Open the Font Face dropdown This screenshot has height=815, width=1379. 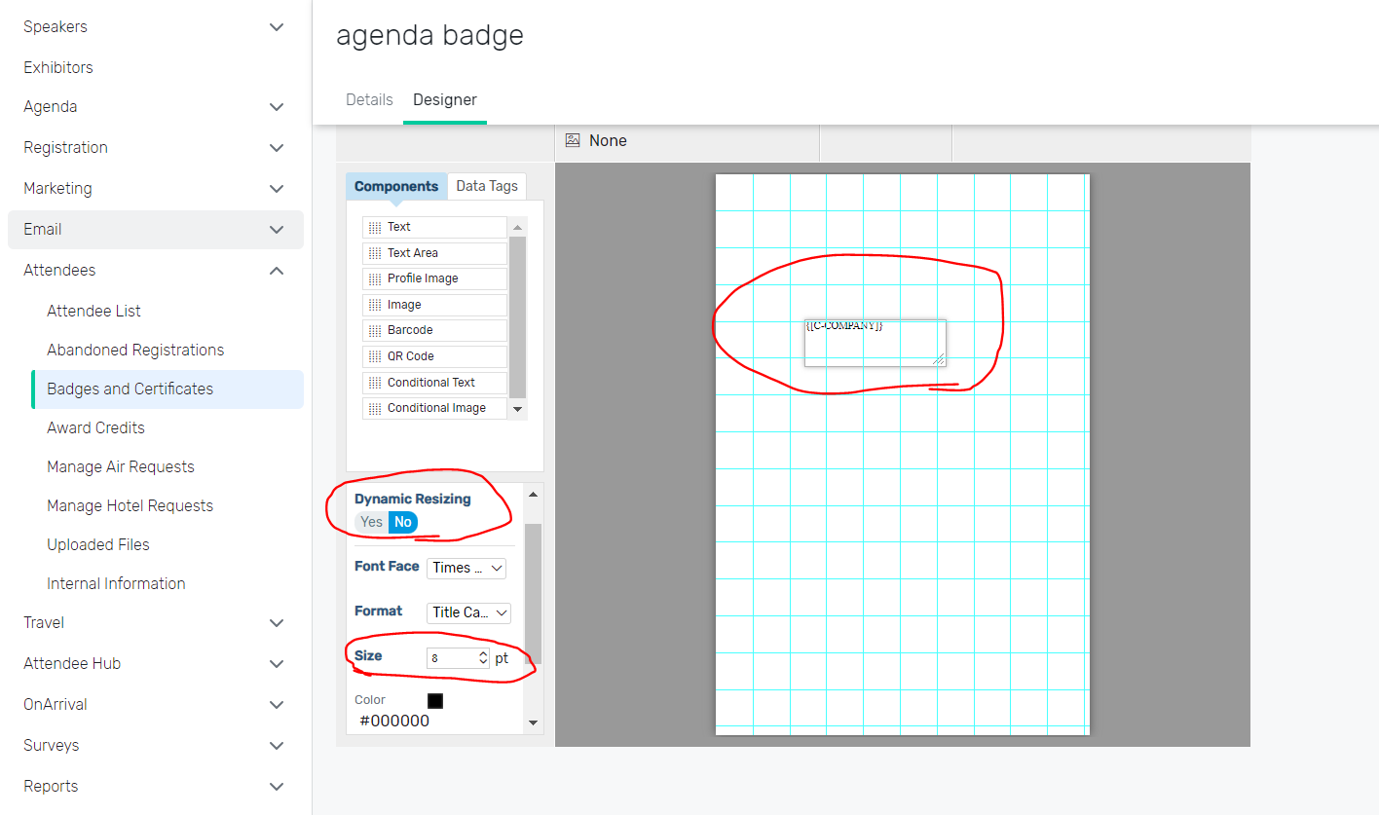[467, 568]
